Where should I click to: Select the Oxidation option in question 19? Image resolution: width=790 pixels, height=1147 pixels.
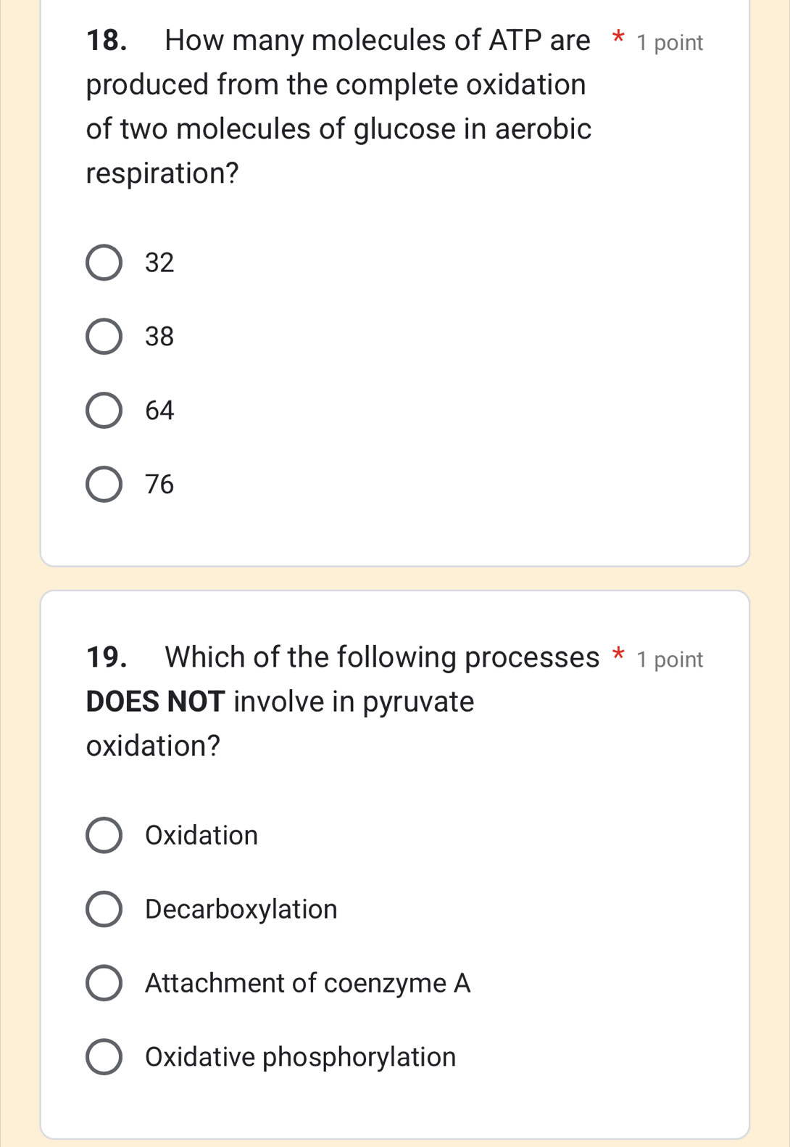pyautogui.click(x=103, y=836)
